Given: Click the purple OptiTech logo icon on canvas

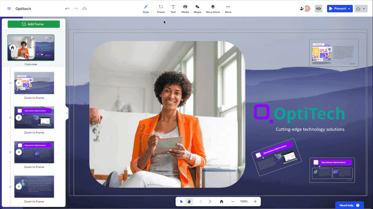Looking at the screenshot, I should 263,113.
